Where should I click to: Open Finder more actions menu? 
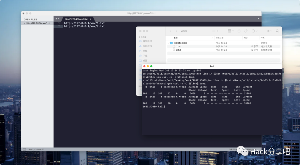254,31
